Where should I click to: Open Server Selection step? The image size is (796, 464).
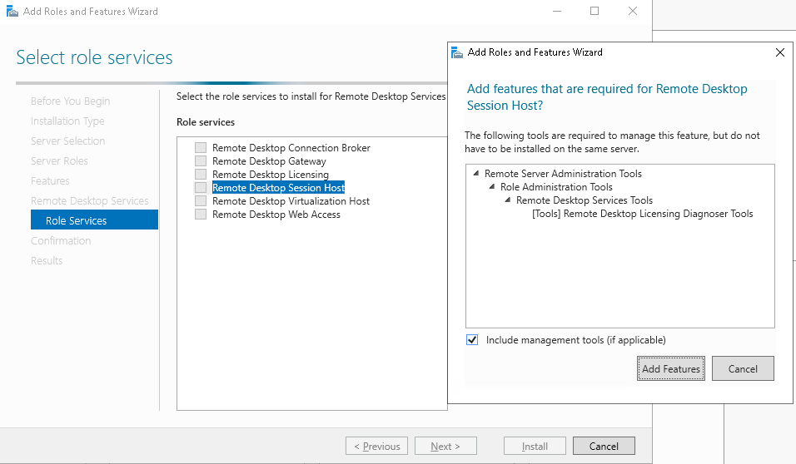point(67,141)
